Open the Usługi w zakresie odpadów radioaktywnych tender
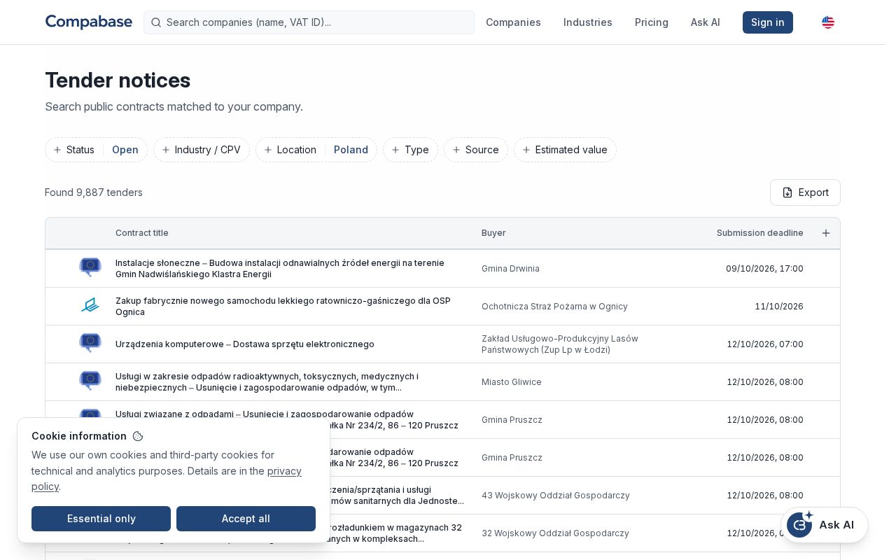 tap(267, 382)
